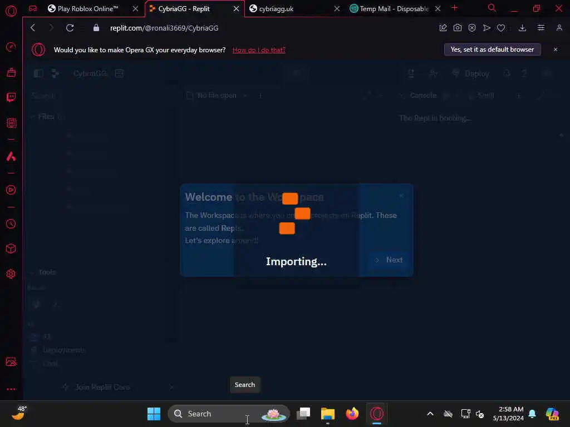Viewport: 570px width, 427px height.
Task: Open a new tab with plus button
Action: (x=454, y=8)
